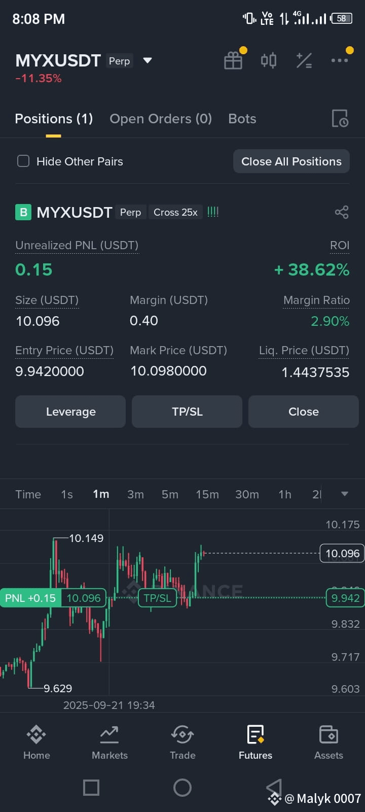This screenshot has height=812, width=365.
Task: Open Futures in bottom navigation
Action: (x=255, y=742)
